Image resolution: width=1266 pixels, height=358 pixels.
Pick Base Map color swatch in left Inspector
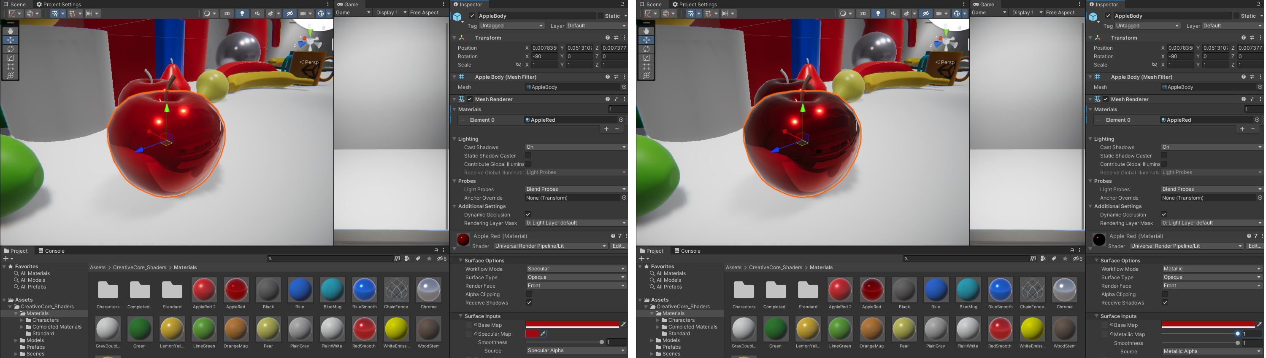click(572, 325)
